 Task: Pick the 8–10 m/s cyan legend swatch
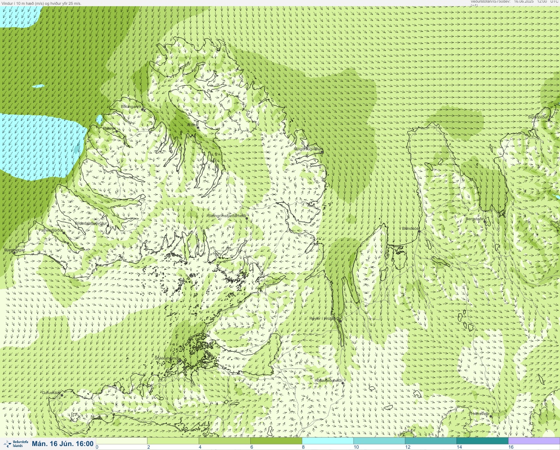click(328, 441)
